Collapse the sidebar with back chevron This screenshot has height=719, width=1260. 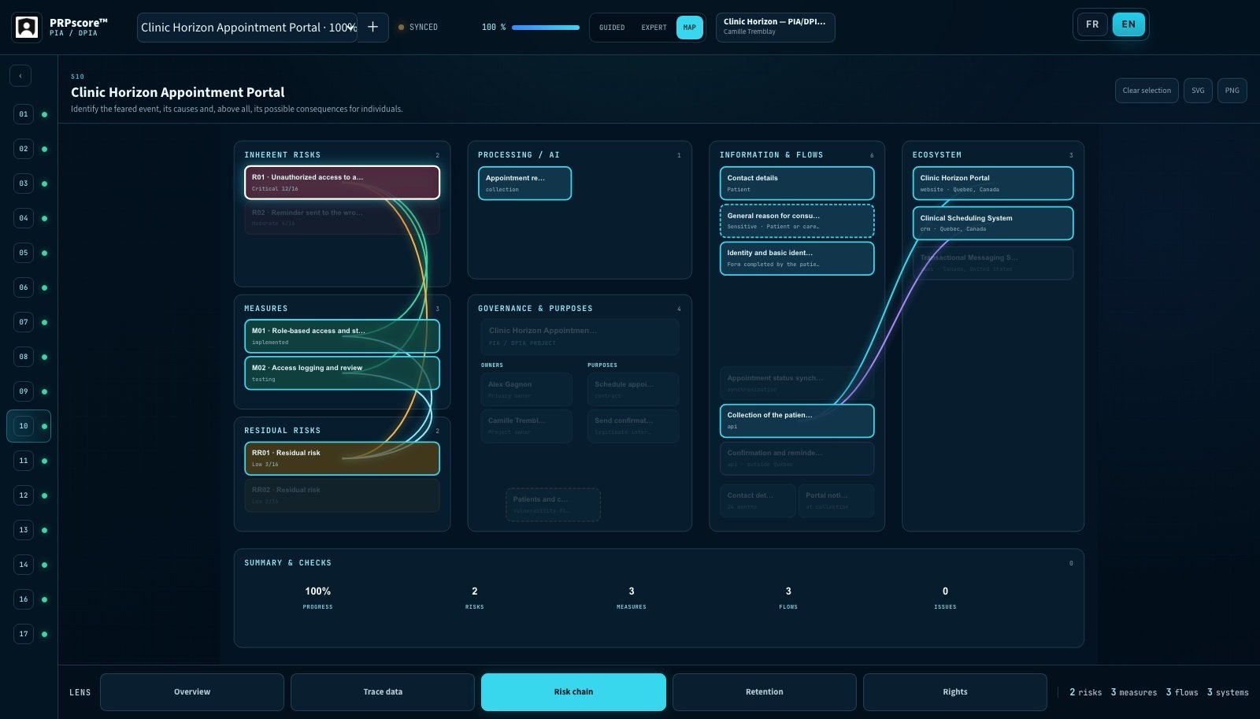pos(20,76)
